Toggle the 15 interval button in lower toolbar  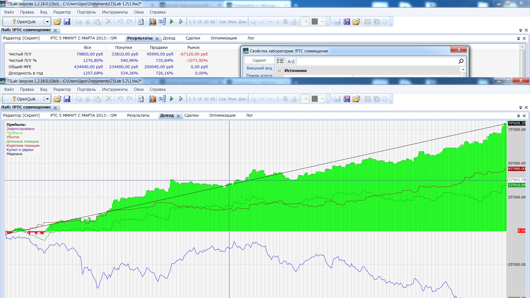click(200, 99)
